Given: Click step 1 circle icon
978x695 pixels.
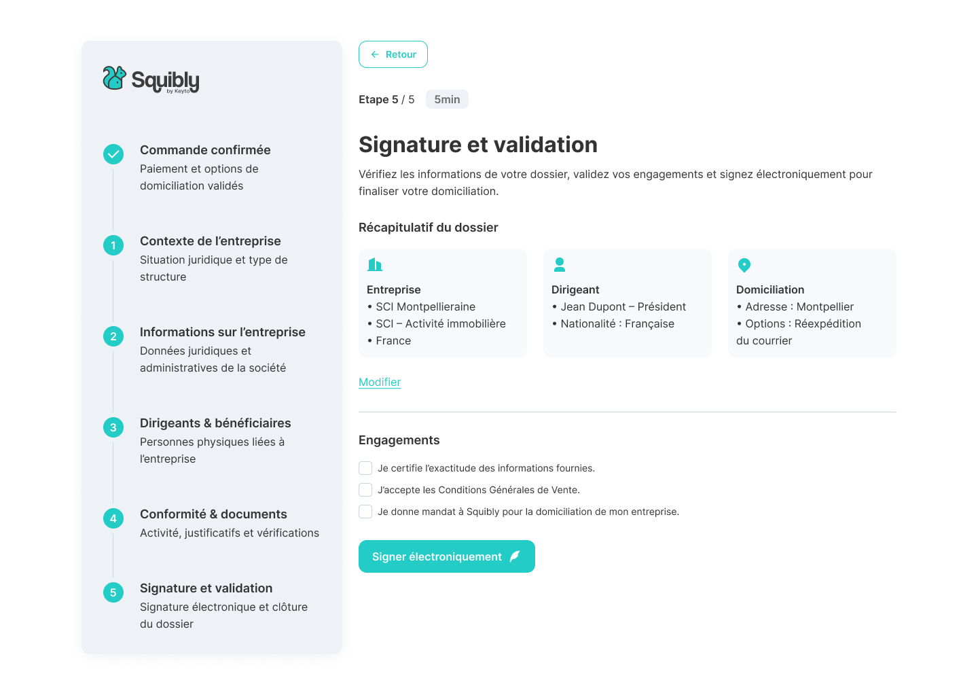Looking at the screenshot, I should coord(113,245).
